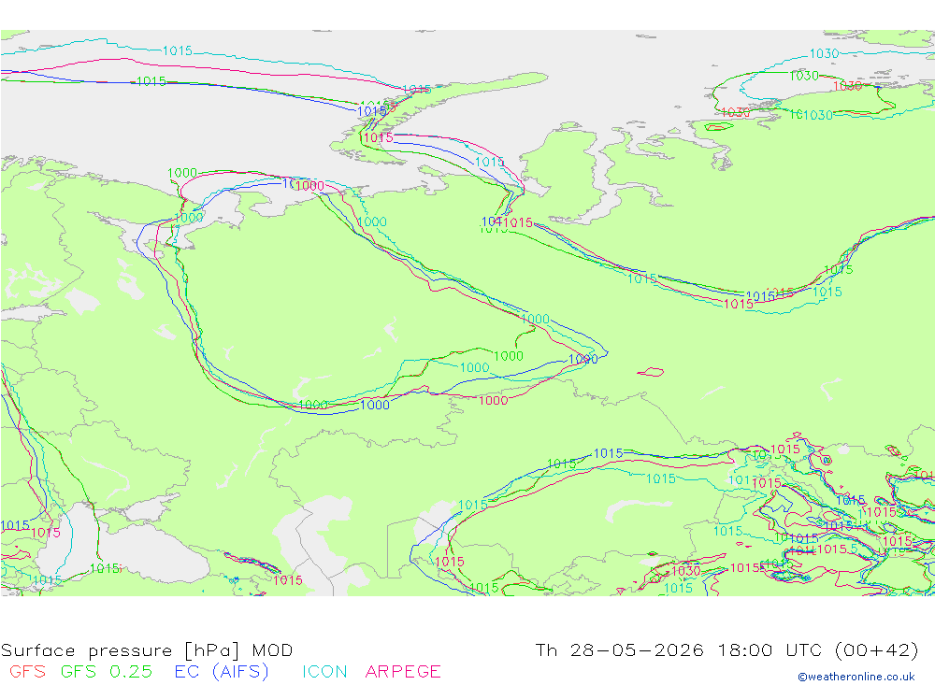This screenshot has width=935, height=685.
Task: Click the 'ICON' cyan legend label
Action: (x=324, y=671)
